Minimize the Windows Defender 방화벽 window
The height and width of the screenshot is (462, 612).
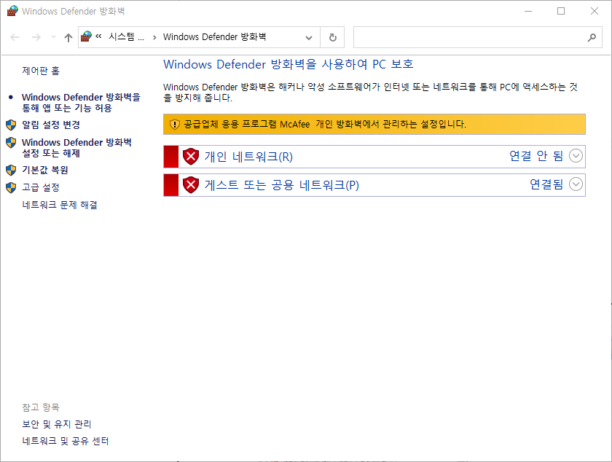click(528, 11)
